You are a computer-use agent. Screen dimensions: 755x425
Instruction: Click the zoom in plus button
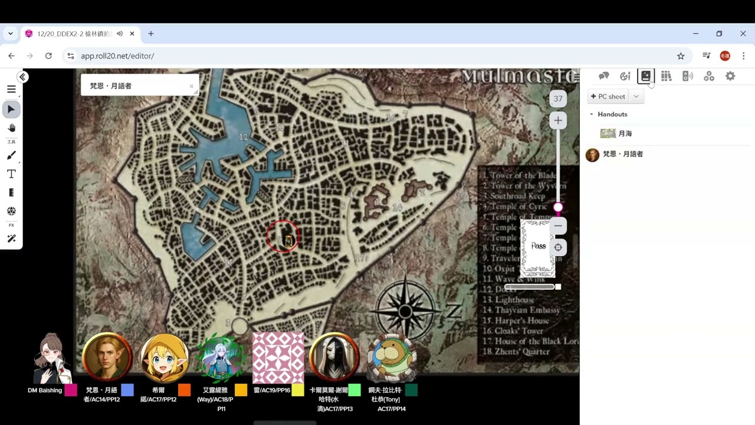pyautogui.click(x=558, y=120)
